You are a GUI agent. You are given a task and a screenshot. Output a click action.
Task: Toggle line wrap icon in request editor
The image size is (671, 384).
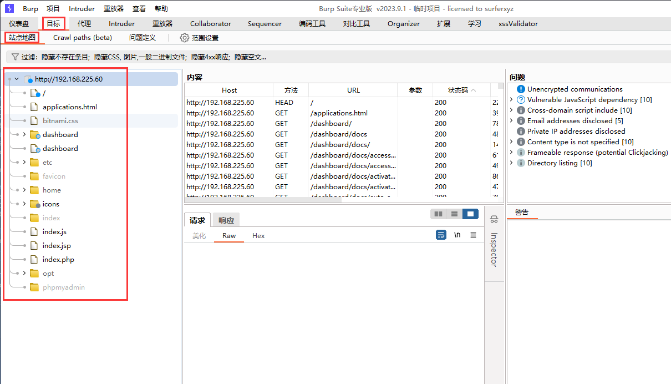pos(441,235)
